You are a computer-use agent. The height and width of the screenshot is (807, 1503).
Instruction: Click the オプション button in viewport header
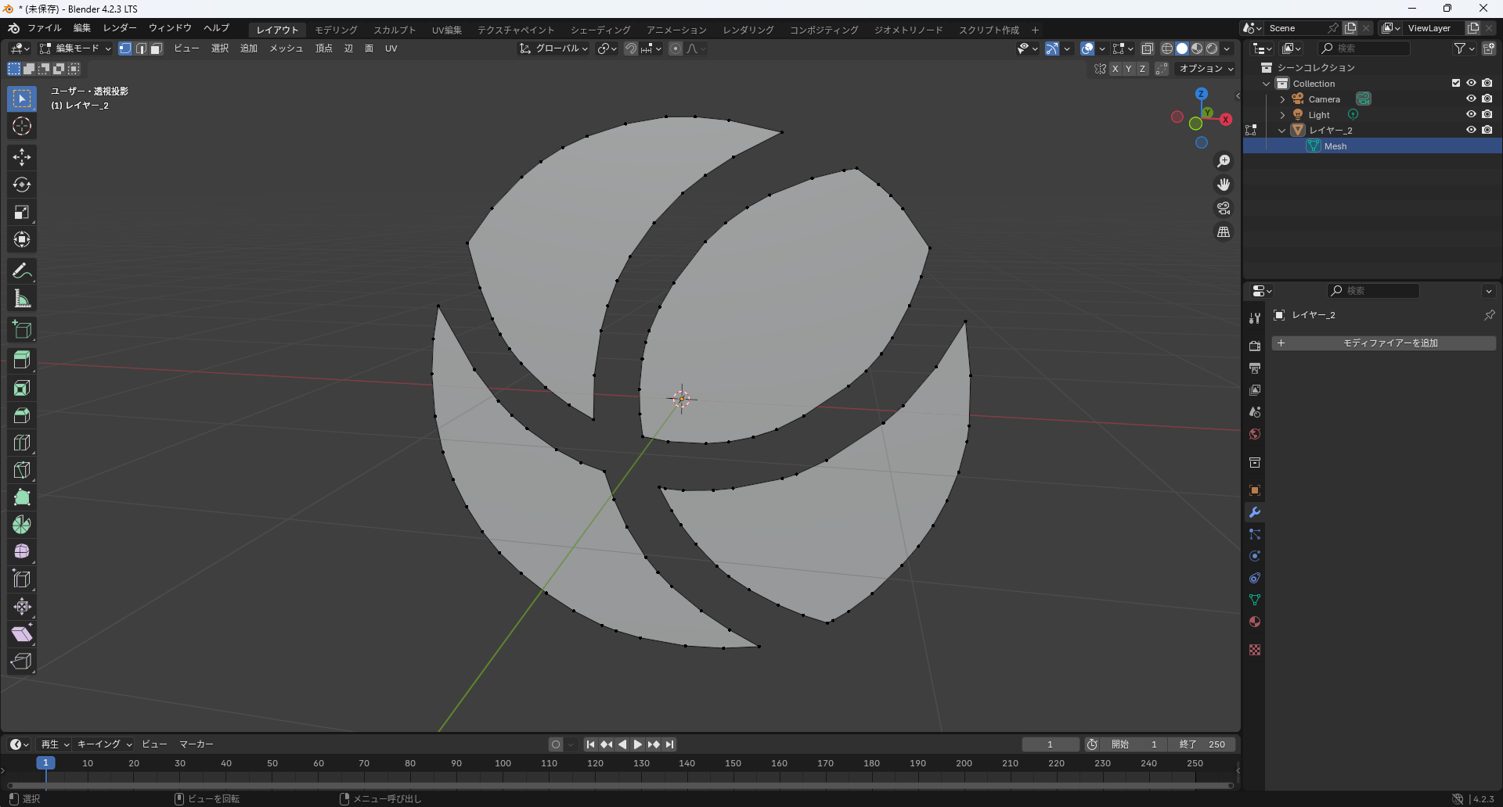[1206, 69]
